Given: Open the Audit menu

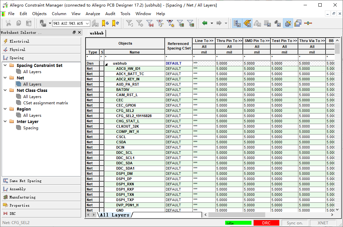Looking at the screenshot, I should click(110, 13).
